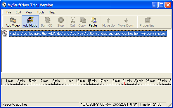The width and height of the screenshot is (173, 108).
Task: Click the '15 min' timeline label
Action: click(92, 81)
